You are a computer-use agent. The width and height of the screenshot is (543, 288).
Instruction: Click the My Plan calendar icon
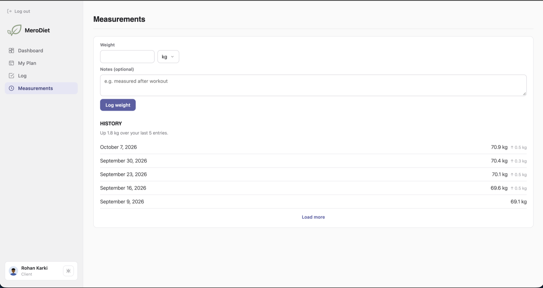[12, 63]
